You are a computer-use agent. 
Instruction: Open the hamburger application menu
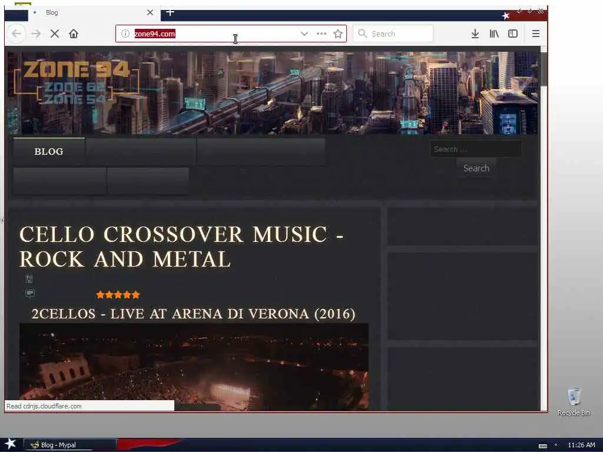pos(536,34)
